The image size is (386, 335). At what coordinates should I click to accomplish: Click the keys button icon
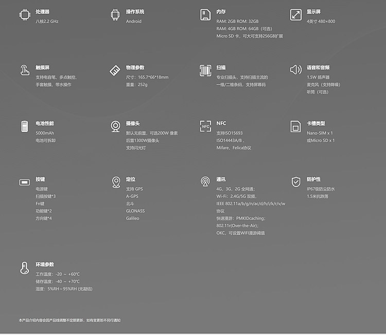[24, 182]
